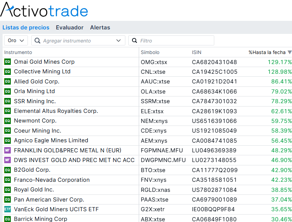Select Orla Mining Ltd row name
Screen dimensions: 292x222
coord(35,91)
